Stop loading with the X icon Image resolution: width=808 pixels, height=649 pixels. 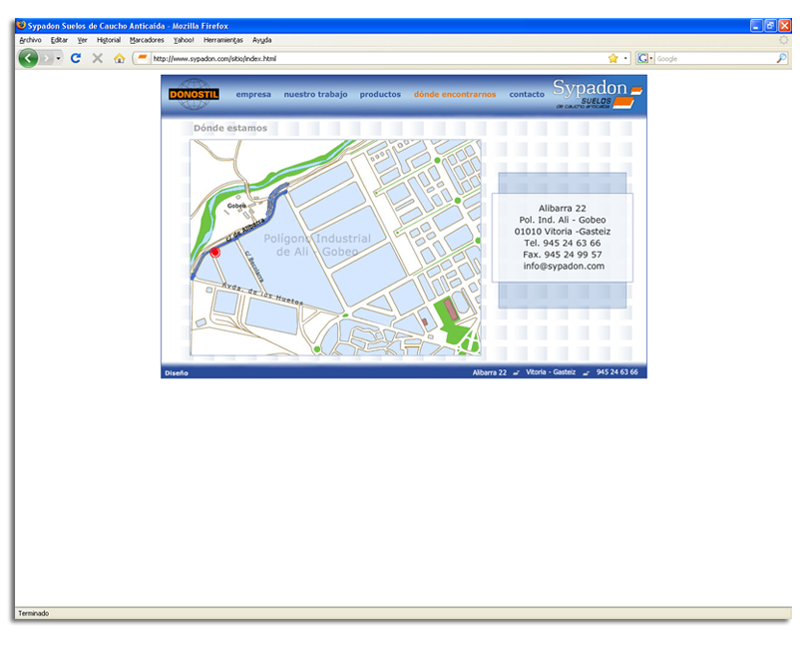[98, 58]
